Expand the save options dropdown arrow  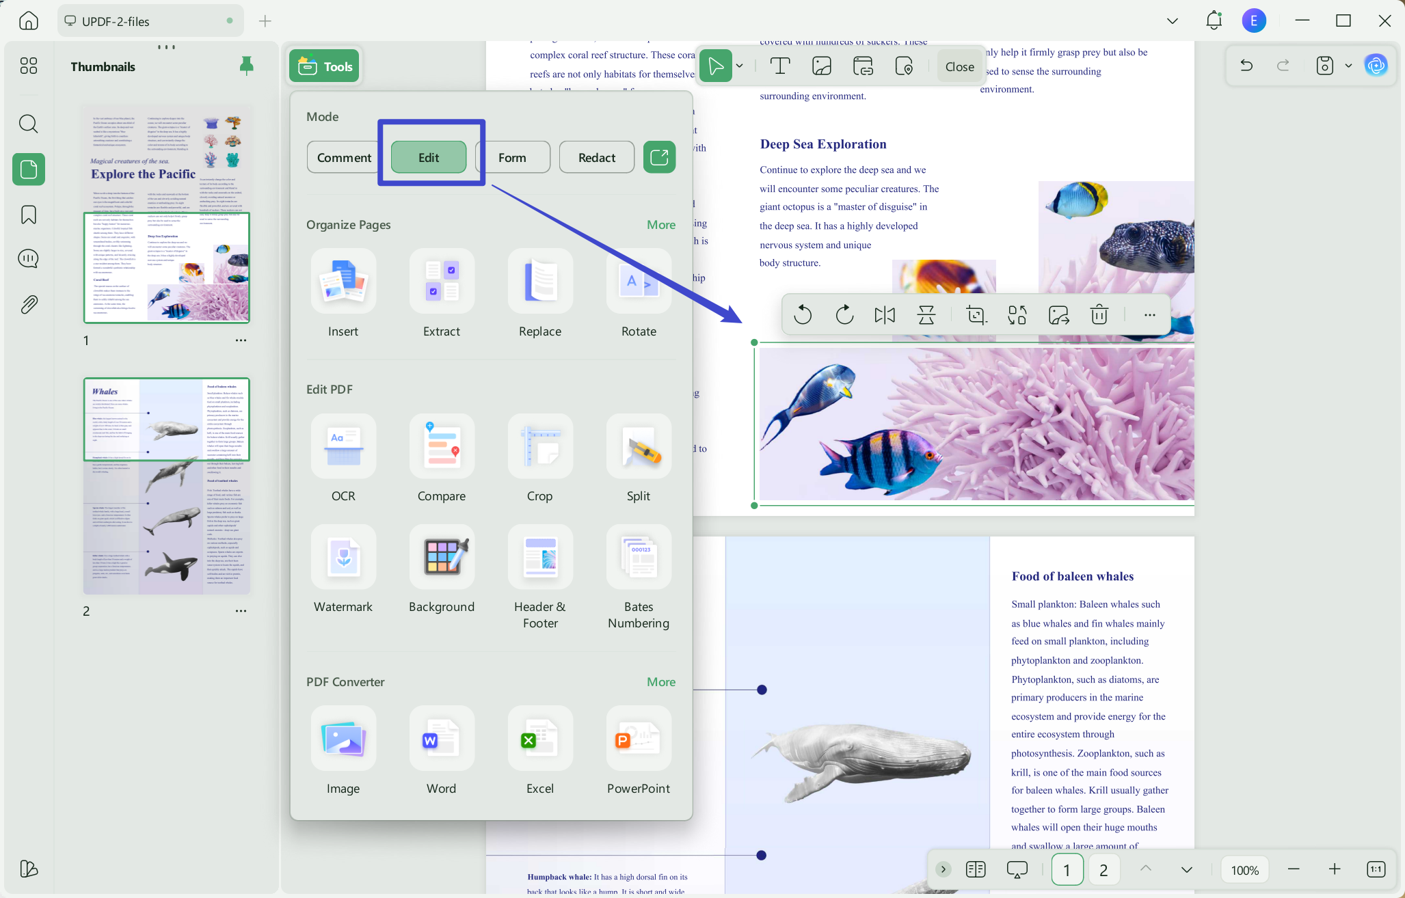click(1348, 66)
